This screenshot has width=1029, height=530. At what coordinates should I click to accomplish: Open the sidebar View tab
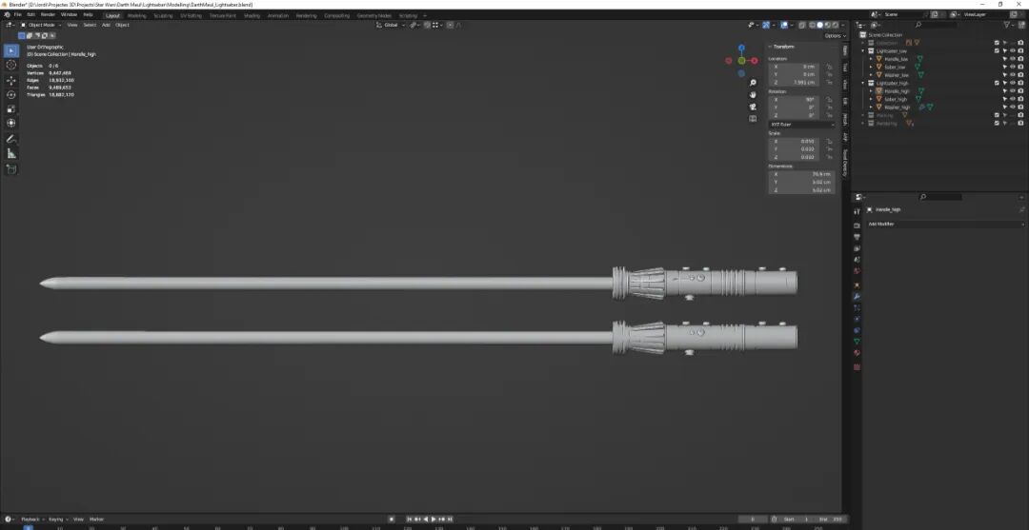pos(844,85)
